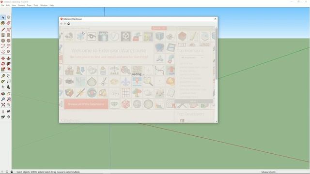The image size is (310, 174).
Task: Open the All Extensions dropdown
Action: point(192,58)
